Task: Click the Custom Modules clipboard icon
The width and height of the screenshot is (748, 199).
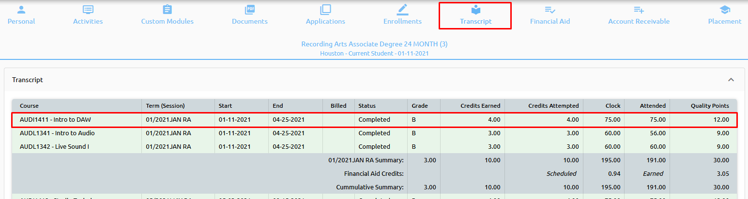Action: tap(167, 10)
